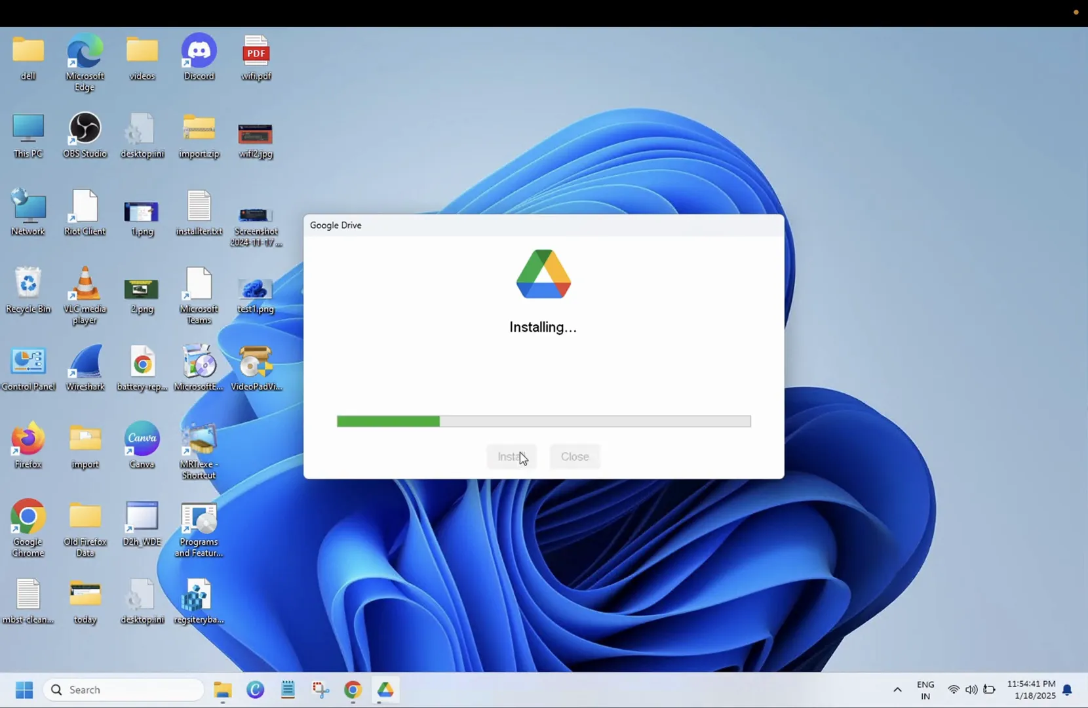
Task: Select the Programs and Features shortcut
Action: coord(199,528)
